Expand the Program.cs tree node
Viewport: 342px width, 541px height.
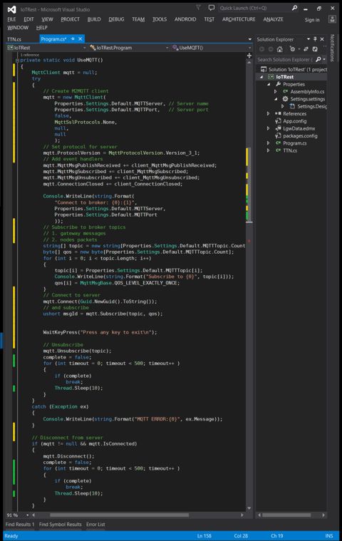(x=268, y=143)
